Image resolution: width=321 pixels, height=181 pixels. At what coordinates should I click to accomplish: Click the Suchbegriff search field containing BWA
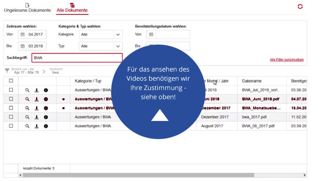tap(77, 58)
